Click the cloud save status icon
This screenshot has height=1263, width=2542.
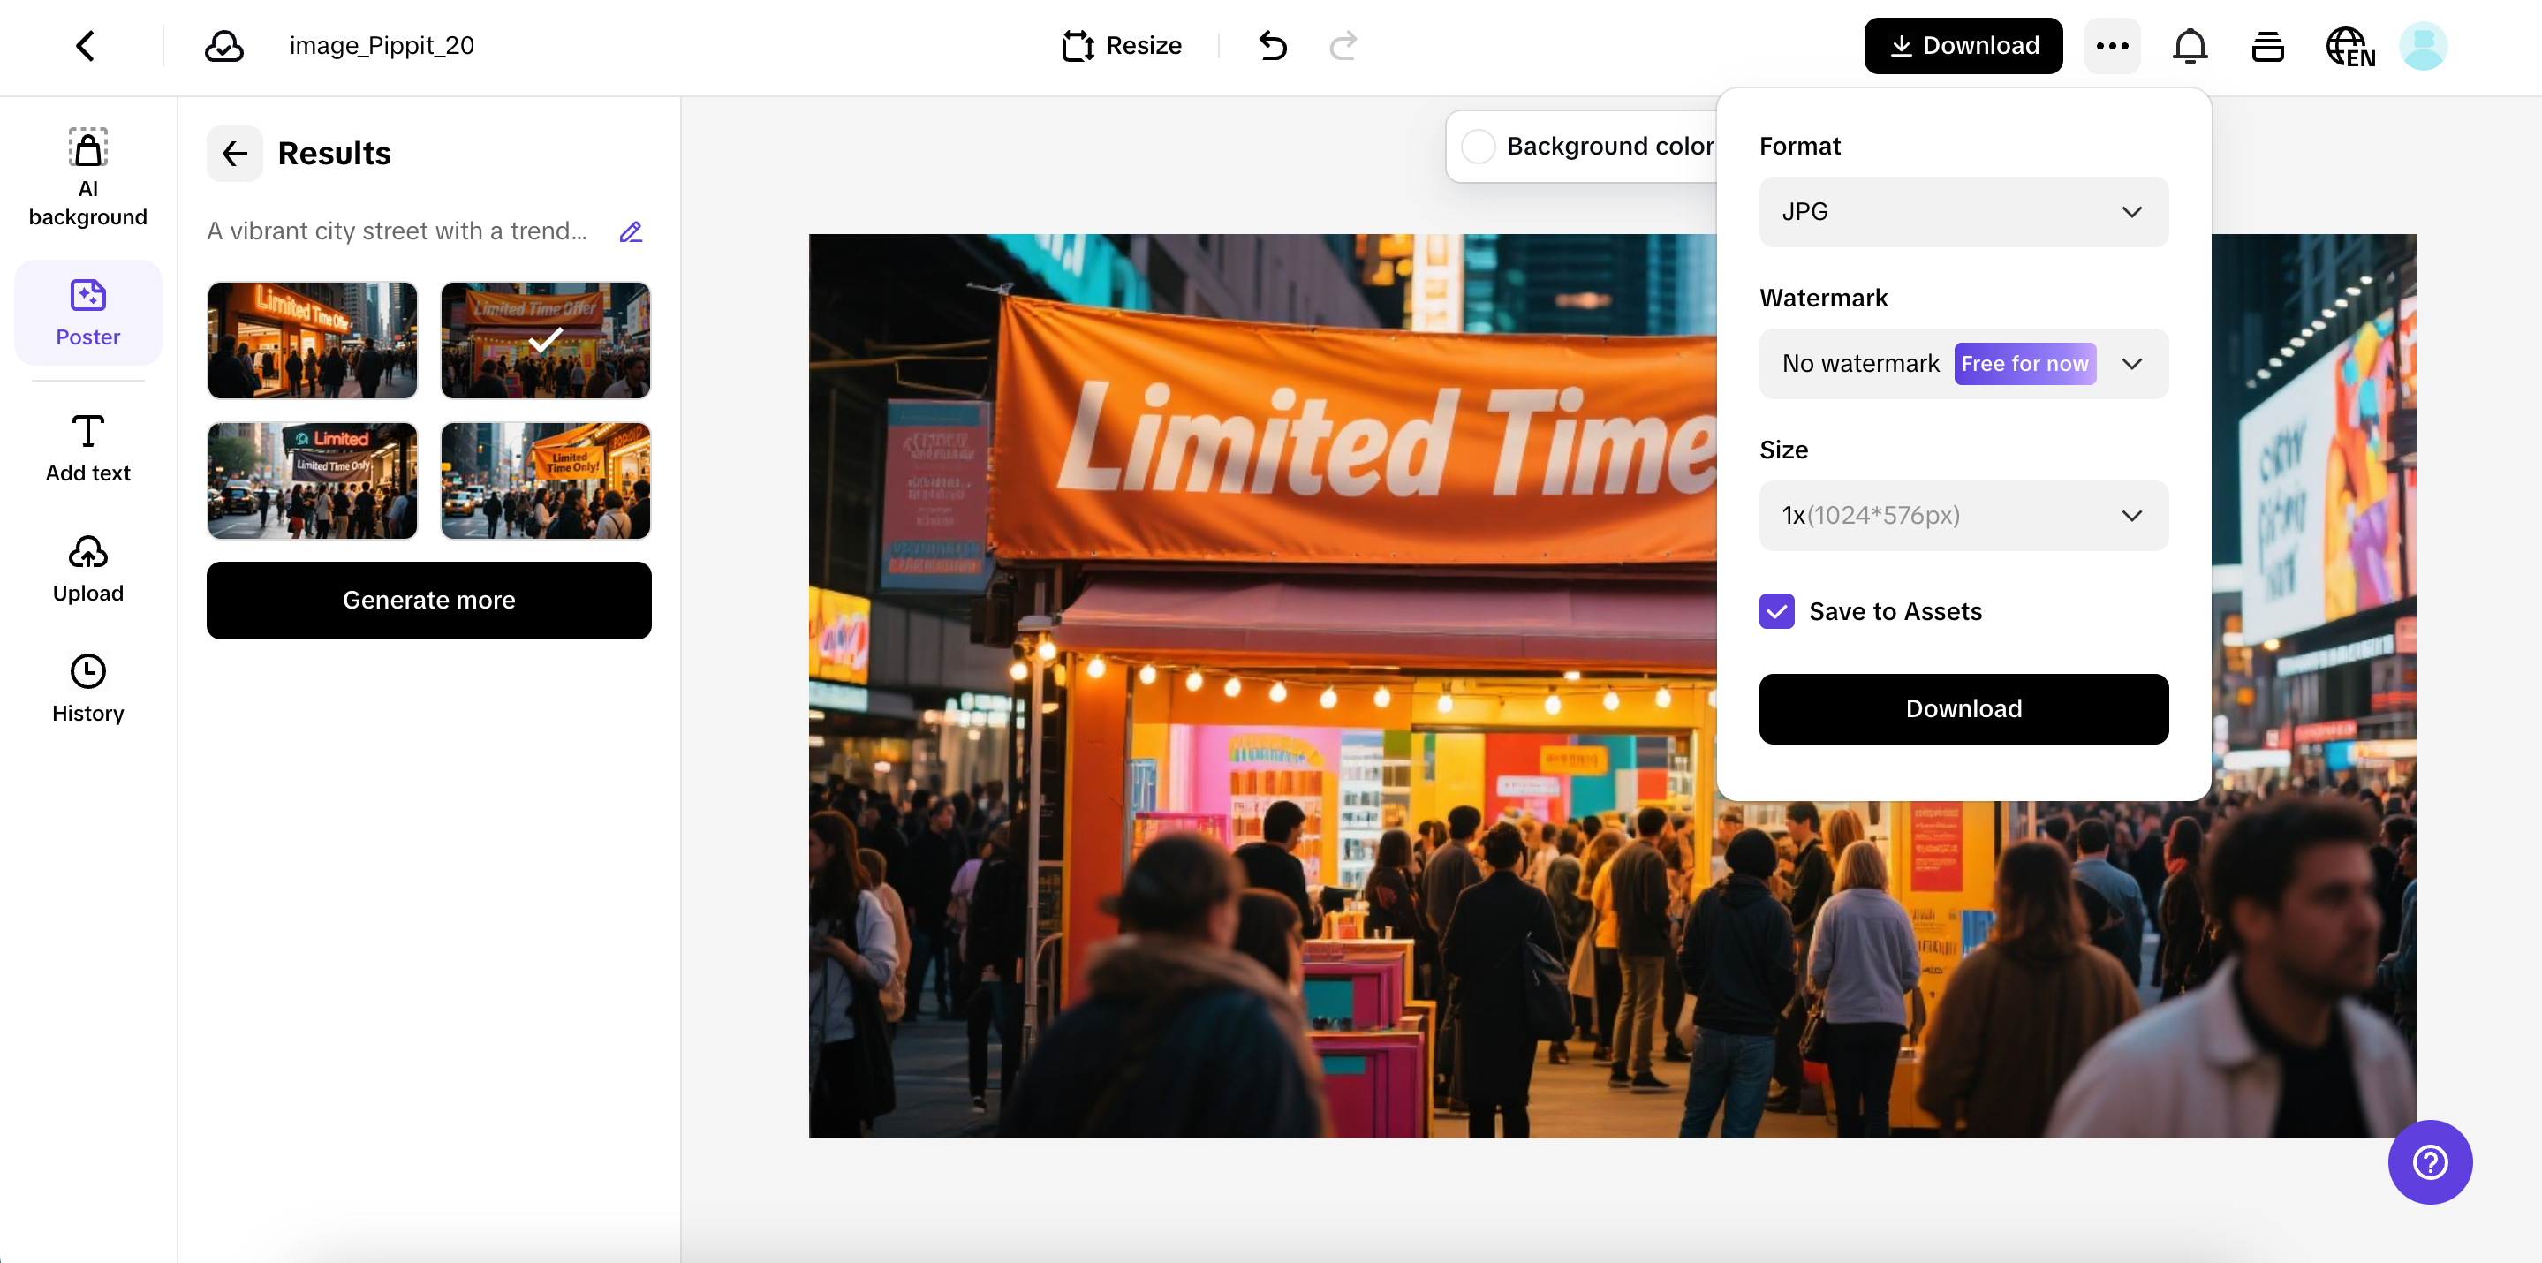click(x=224, y=45)
